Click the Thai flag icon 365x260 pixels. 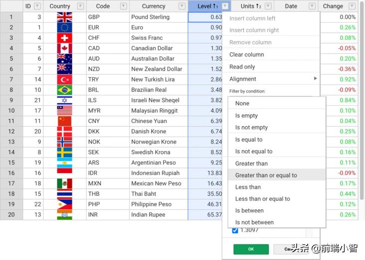point(64,194)
